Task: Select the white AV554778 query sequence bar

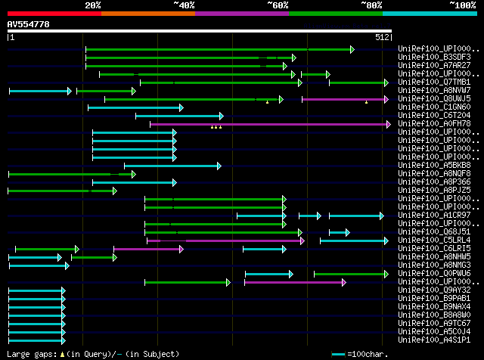Action: [x=200, y=31]
